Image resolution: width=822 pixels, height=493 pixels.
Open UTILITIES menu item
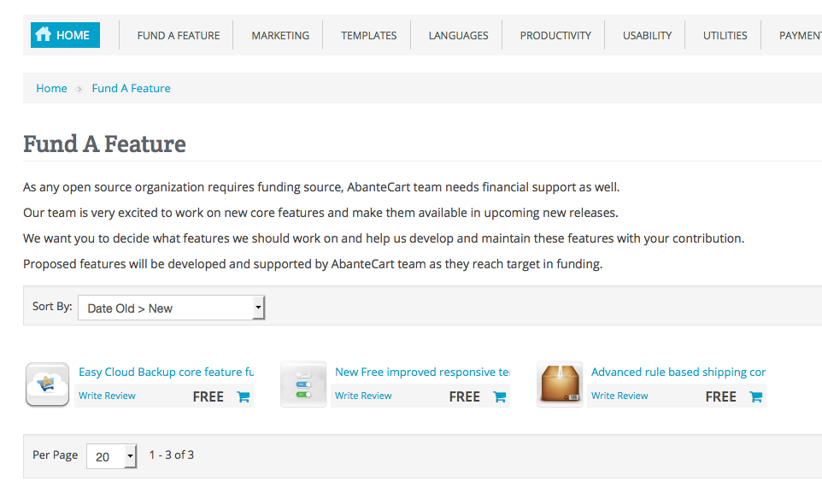[x=725, y=36]
